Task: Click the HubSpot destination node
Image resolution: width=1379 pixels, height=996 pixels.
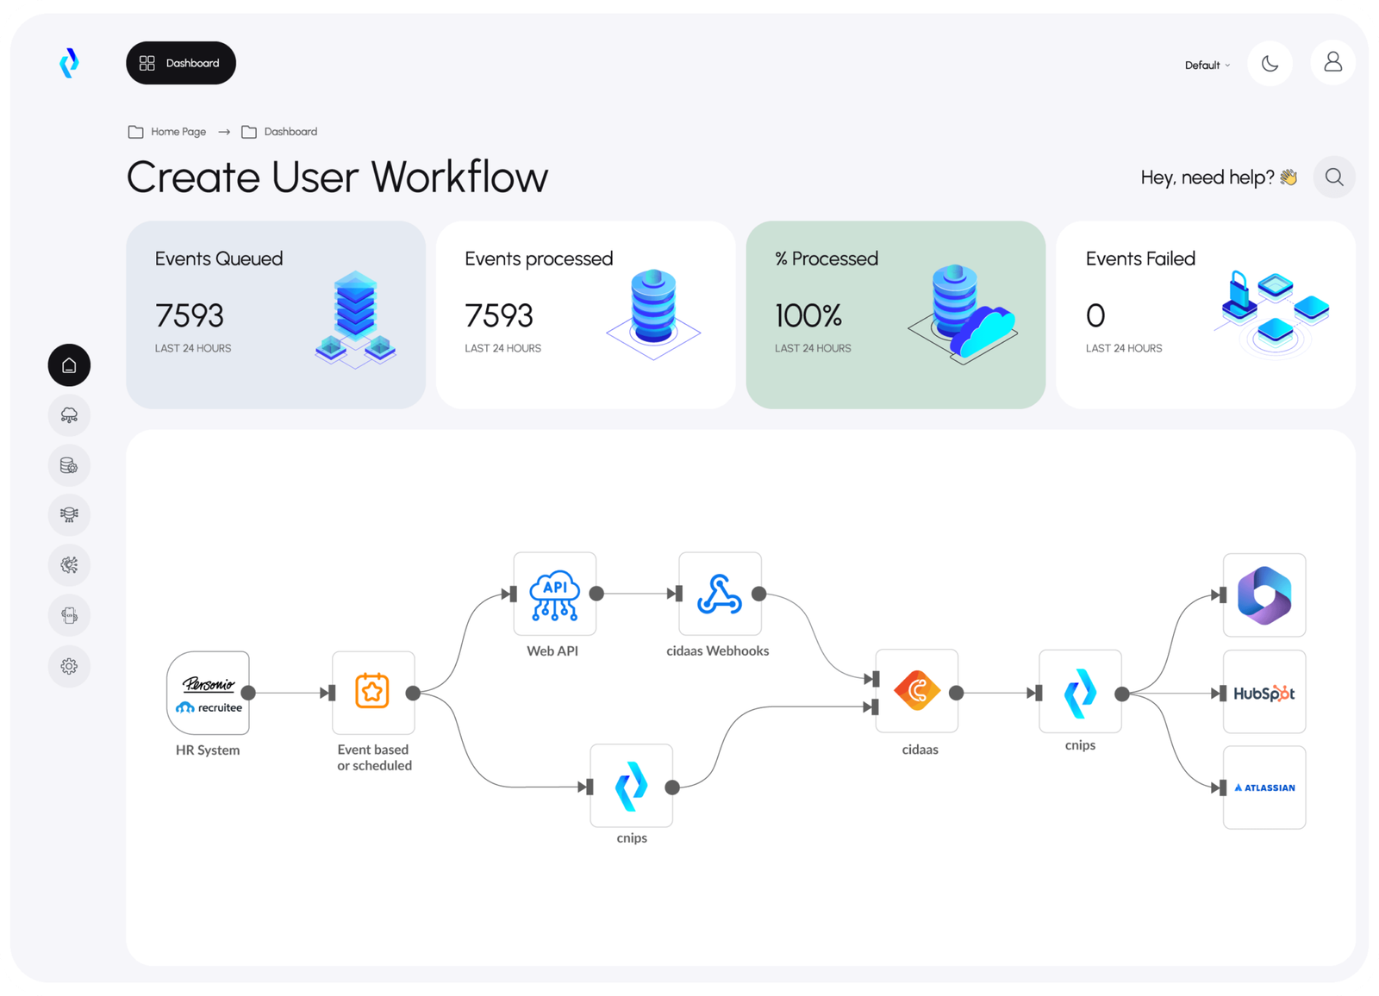Action: click(1264, 693)
